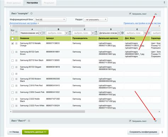Switch to the Настройка tab
Screen dimensions: 168x137
coord(32,3)
